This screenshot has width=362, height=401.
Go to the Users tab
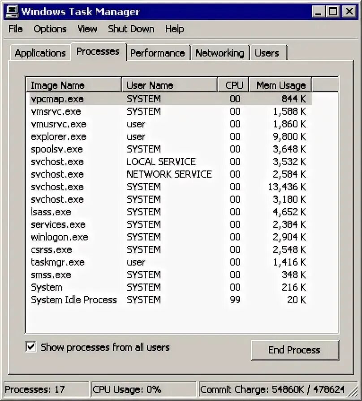coord(268,53)
